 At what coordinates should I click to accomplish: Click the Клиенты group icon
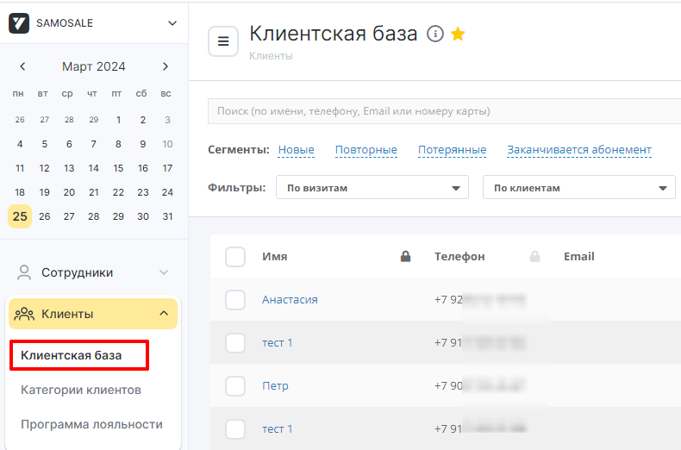pos(24,314)
